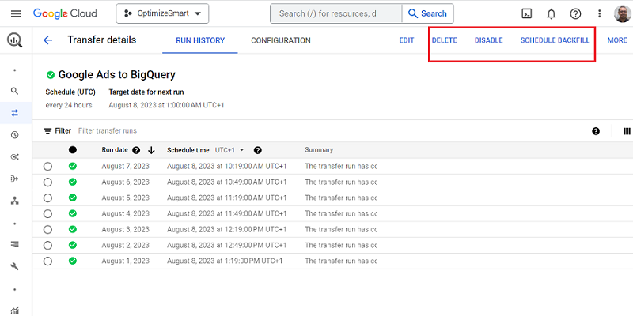Click DELETE to remove the transfer
Image resolution: width=633 pixels, height=316 pixels.
(444, 40)
